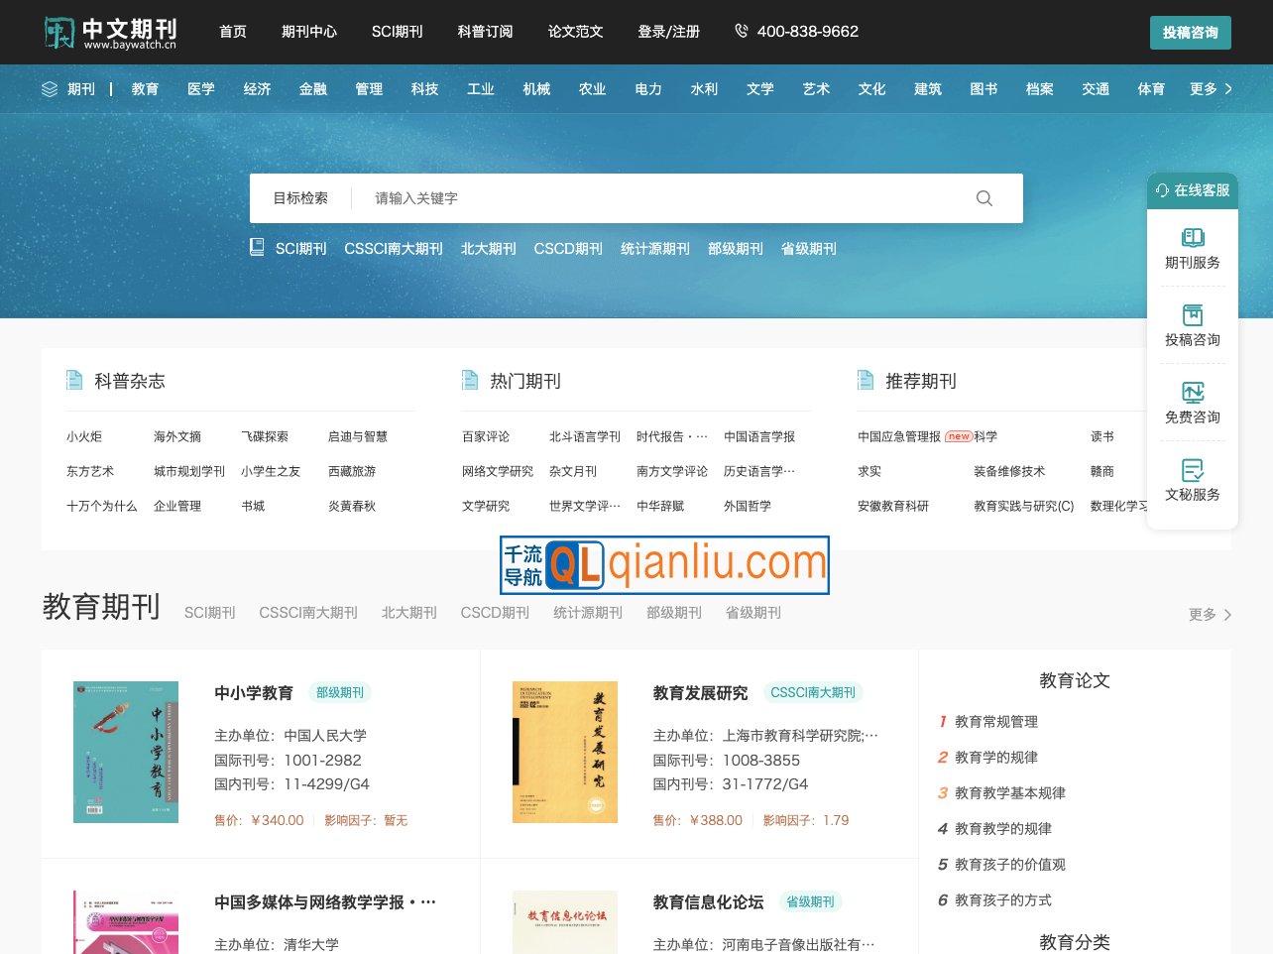The width and height of the screenshot is (1273, 954).
Task: Open the 期刊中心 menu item
Action: pyautogui.click(x=309, y=32)
